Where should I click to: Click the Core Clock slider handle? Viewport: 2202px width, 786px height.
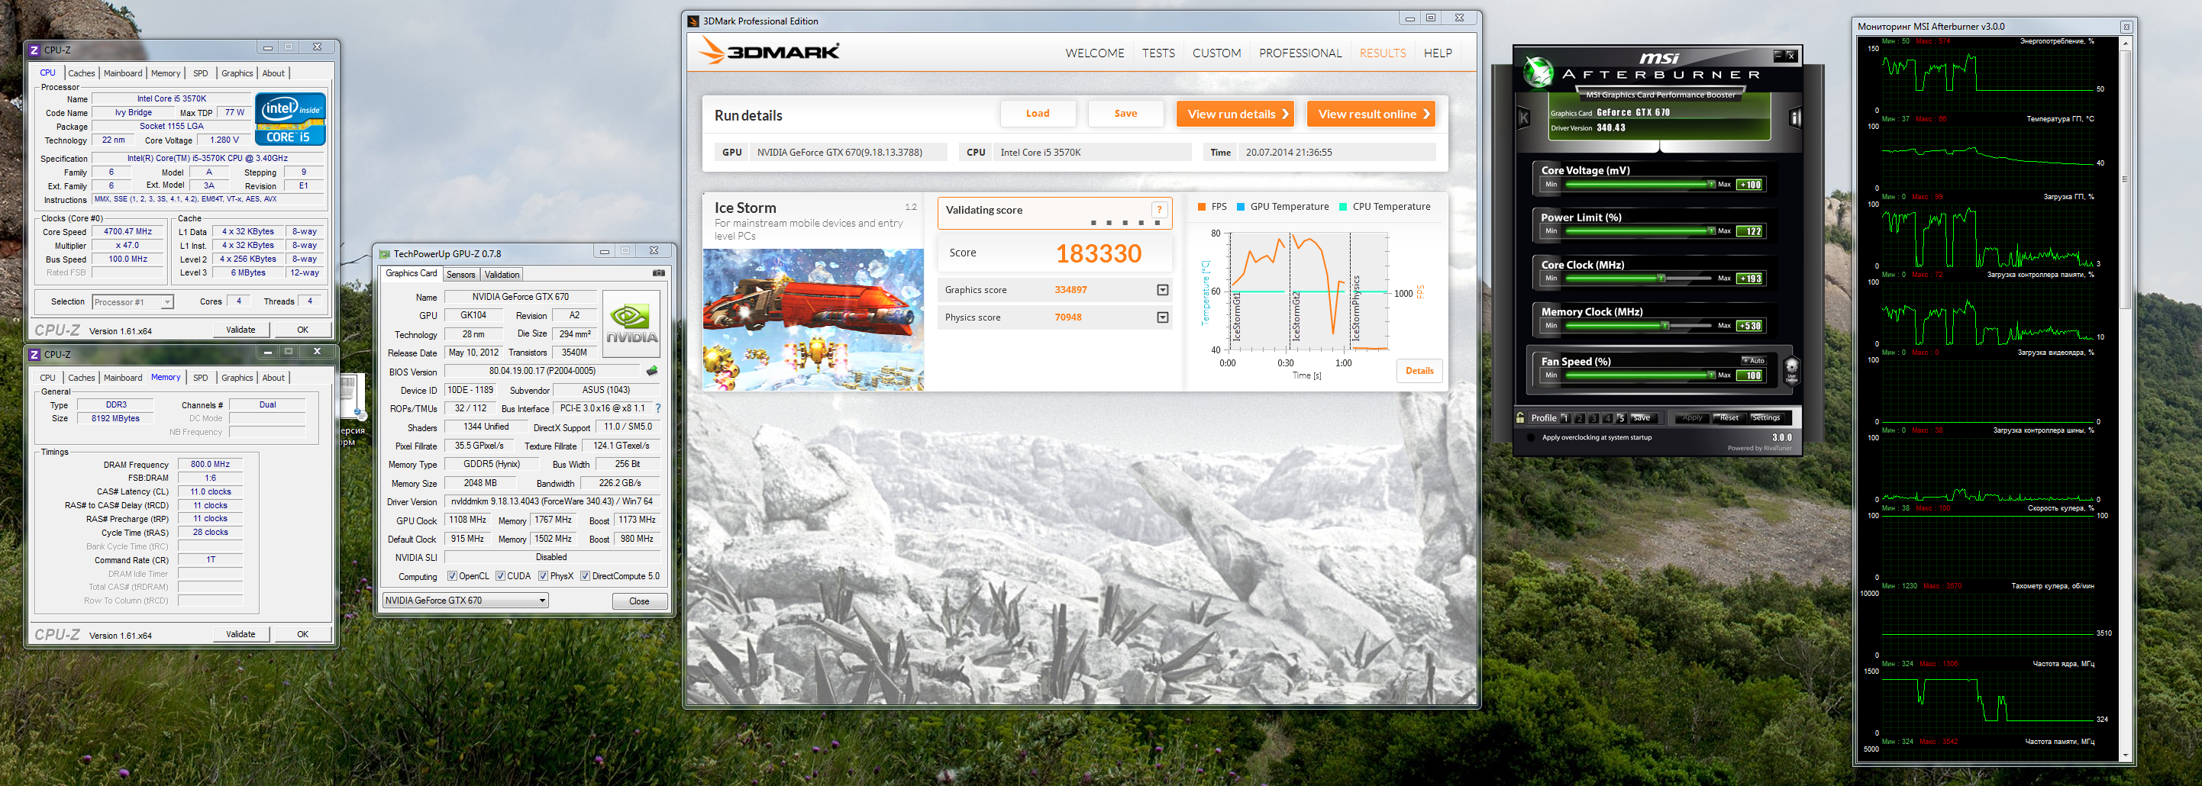1661,279
